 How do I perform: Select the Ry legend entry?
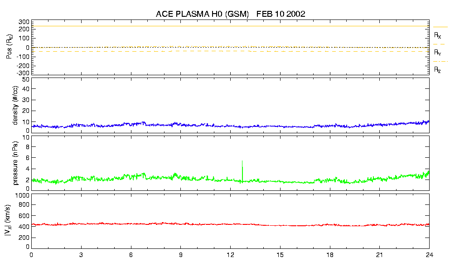[x=438, y=53]
